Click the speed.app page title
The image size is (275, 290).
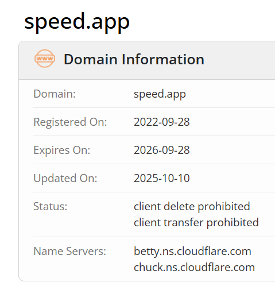[77, 22]
